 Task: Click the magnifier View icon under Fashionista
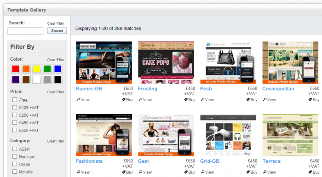click(x=78, y=172)
